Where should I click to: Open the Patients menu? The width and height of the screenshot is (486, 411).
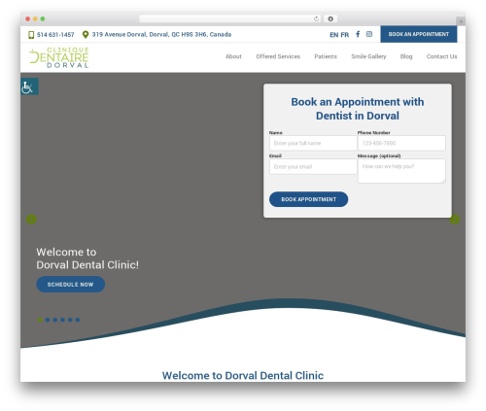(x=326, y=56)
